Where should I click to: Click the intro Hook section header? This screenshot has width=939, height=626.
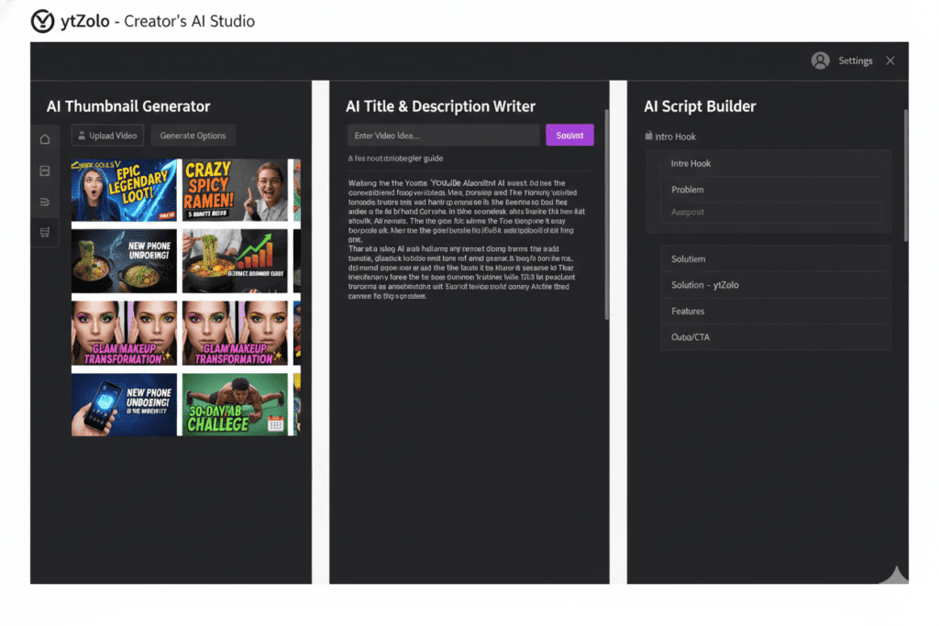[x=675, y=137]
